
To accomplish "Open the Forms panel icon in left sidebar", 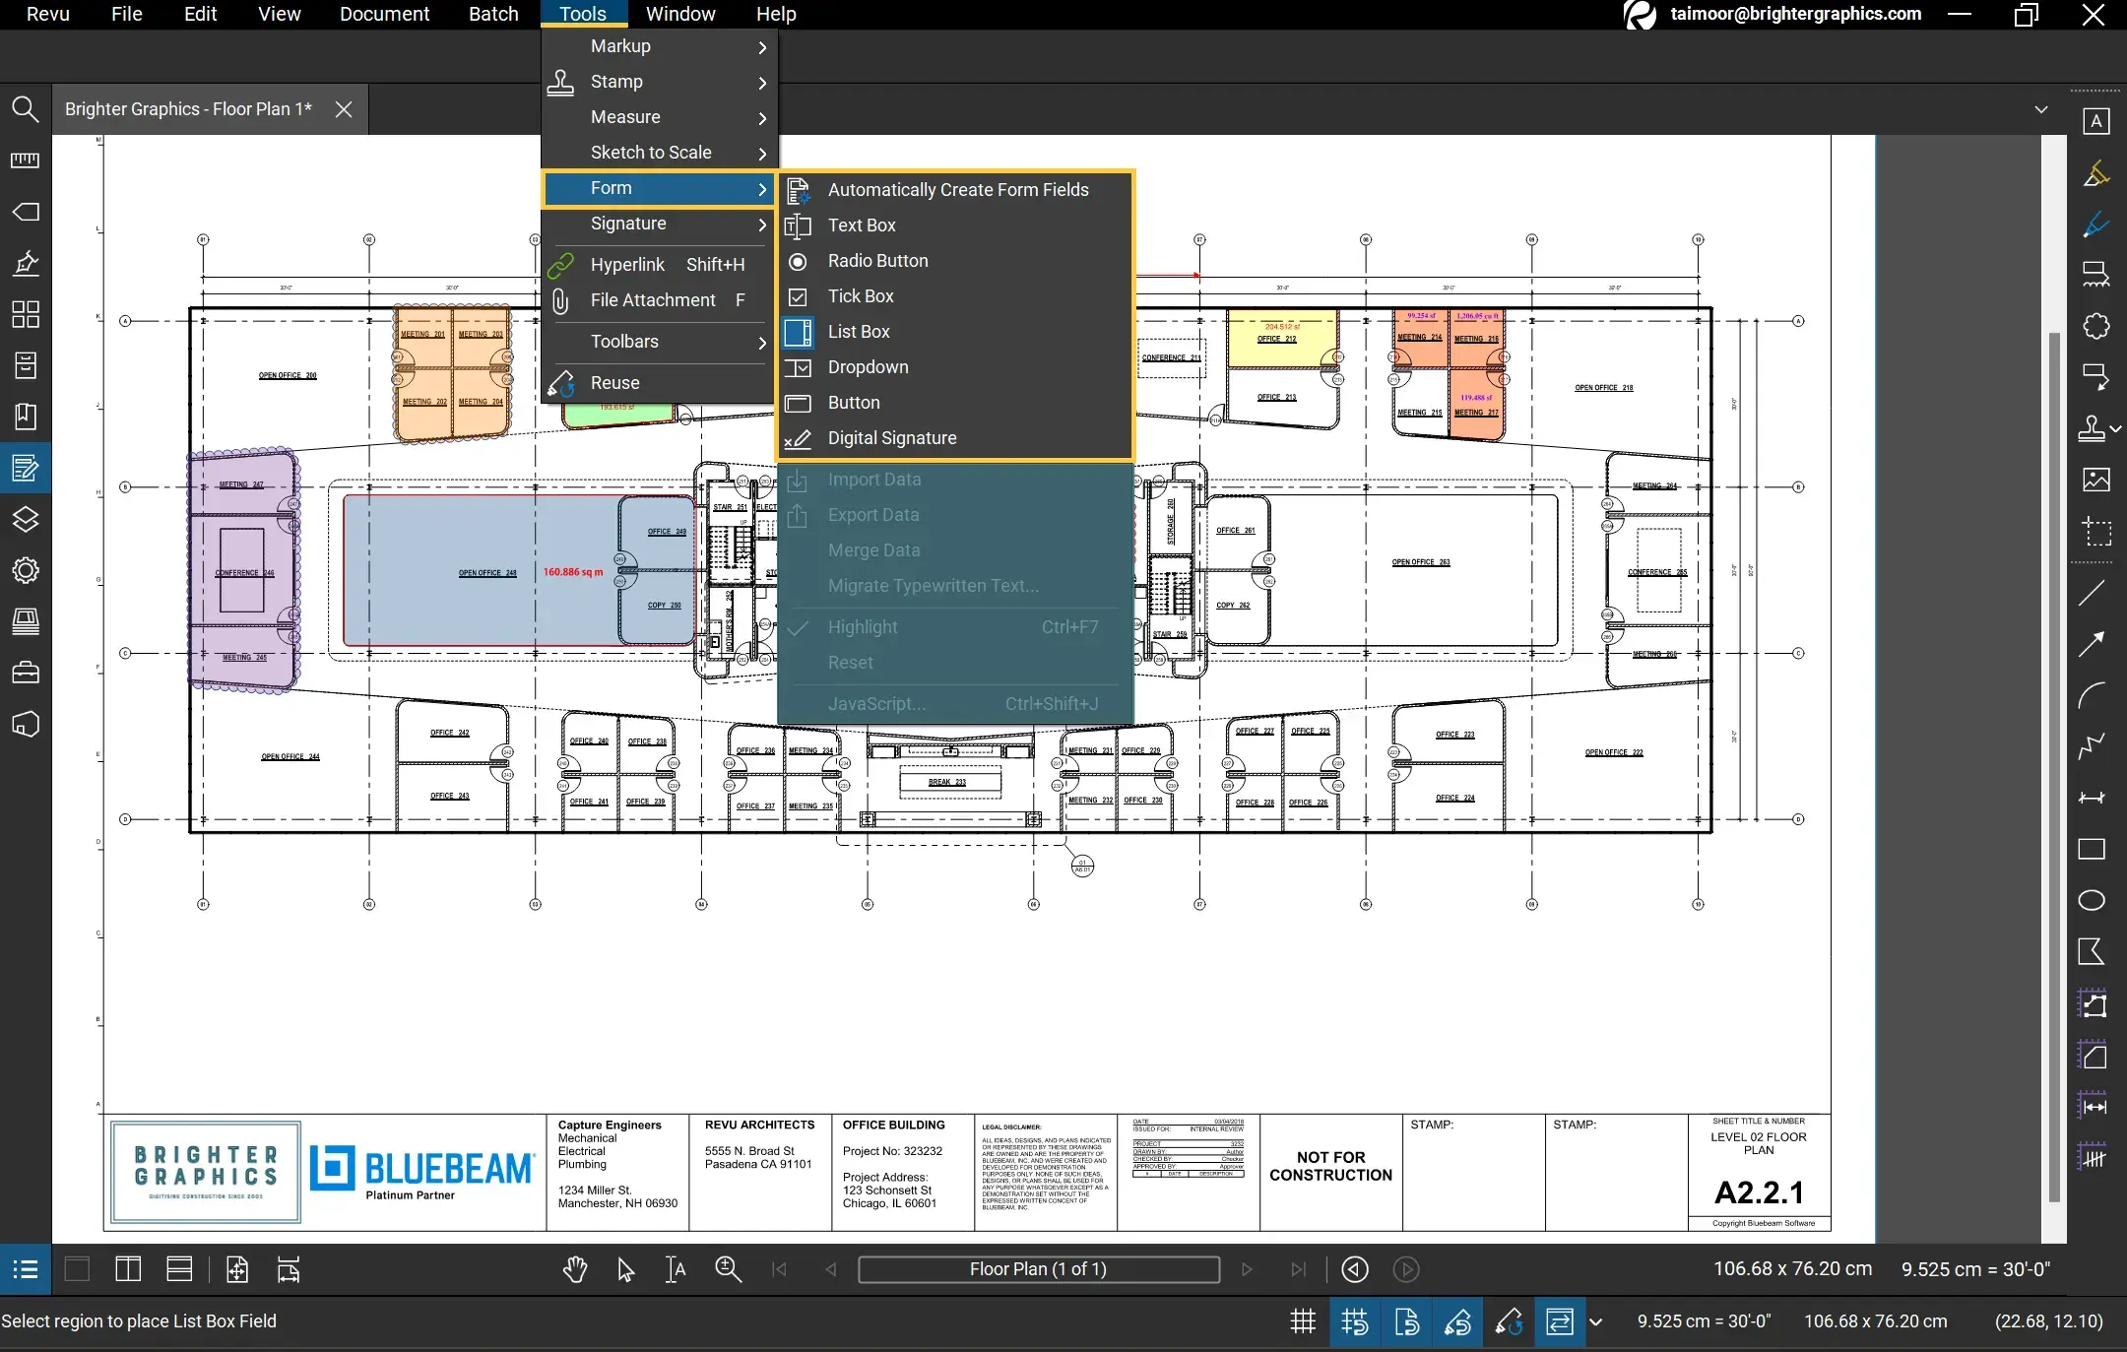I will click(x=26, y=468).
